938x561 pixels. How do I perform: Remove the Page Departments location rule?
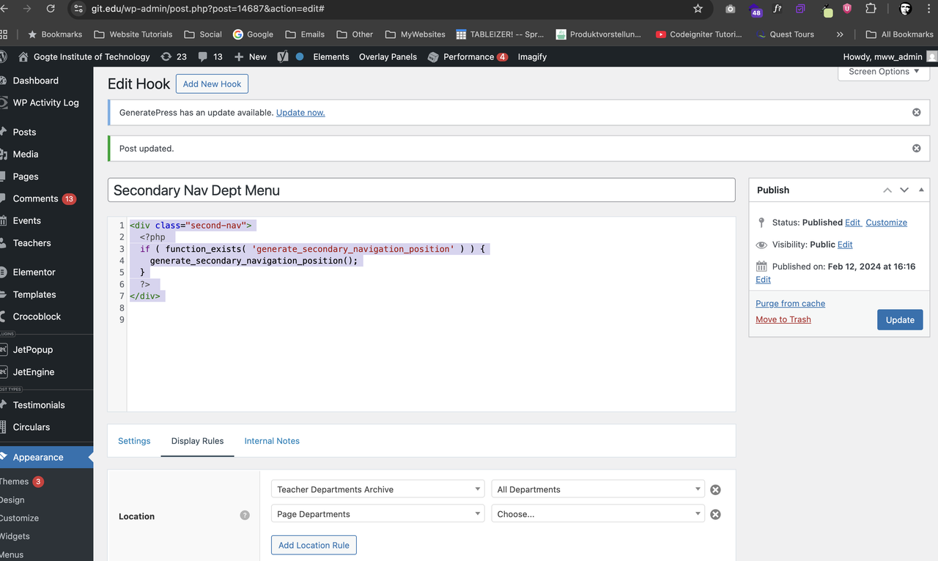coord(715,514)
